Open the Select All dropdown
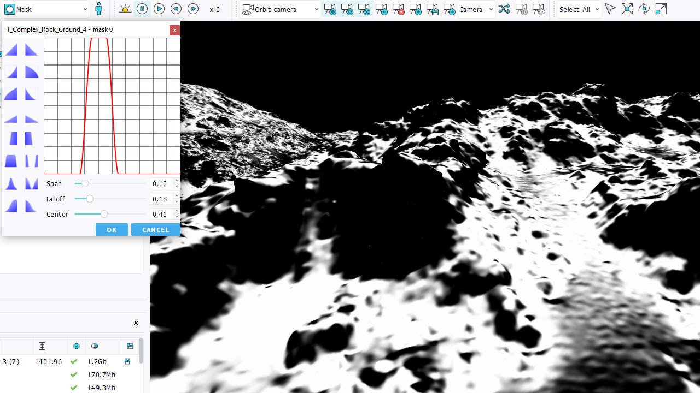The width and height of the screenshot is (700, 393). coord(579,9)
